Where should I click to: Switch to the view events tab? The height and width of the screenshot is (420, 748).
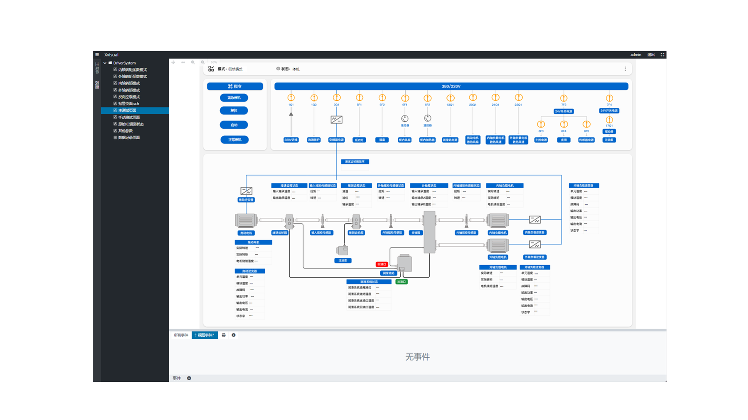205,335
